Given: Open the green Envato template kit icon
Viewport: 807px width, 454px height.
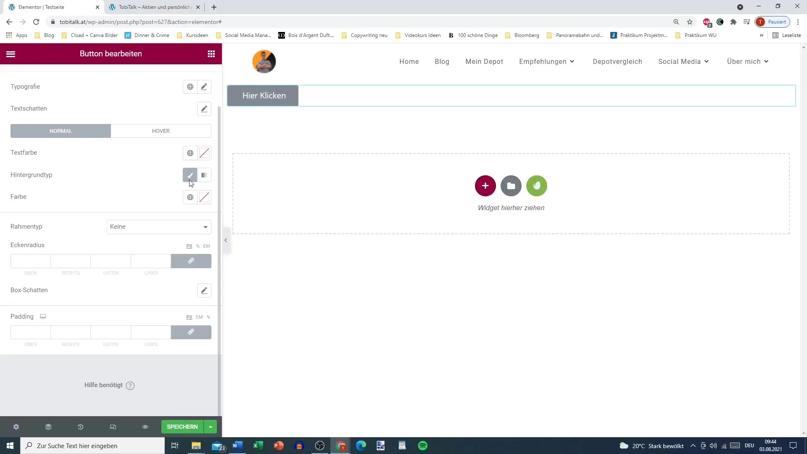Looking at the screenshot, I should 537,186.
